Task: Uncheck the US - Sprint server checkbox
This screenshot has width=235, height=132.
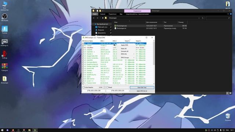Action: point(83,77)
